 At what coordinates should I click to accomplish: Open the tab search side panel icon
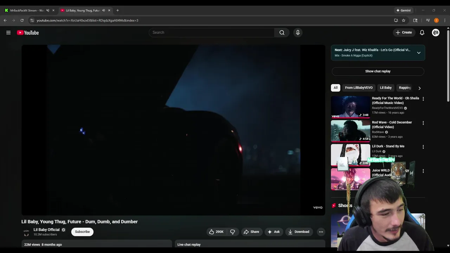click(415, 20)
